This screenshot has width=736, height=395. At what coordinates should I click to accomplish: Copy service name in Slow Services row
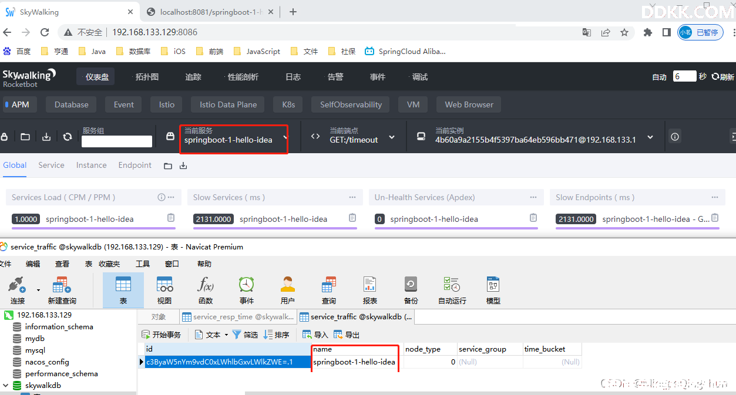352,218
